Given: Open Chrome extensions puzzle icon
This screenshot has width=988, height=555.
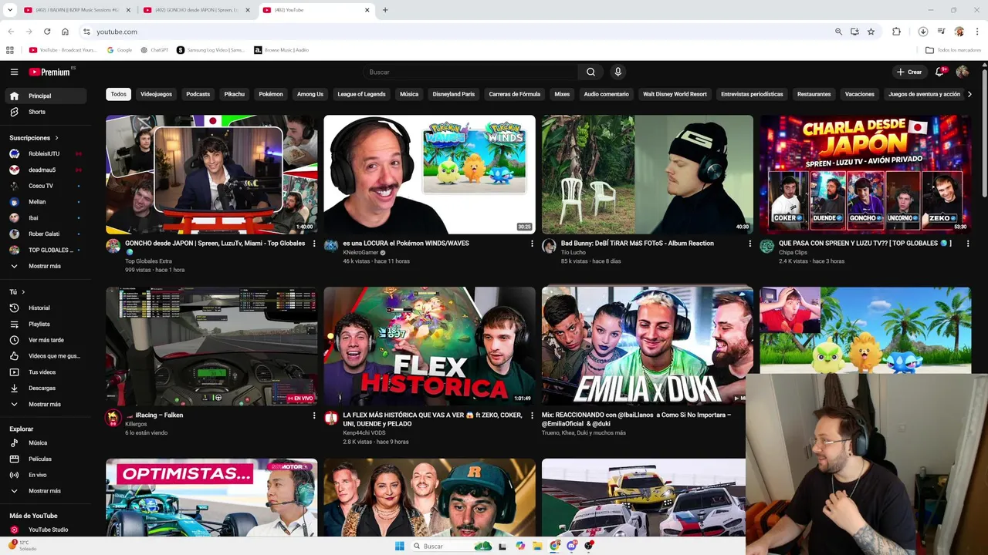Looking at the screenshot, I should [896, 32].
